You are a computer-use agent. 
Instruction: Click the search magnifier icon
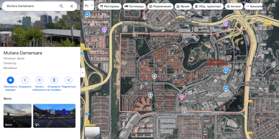[x=61, y=6]
